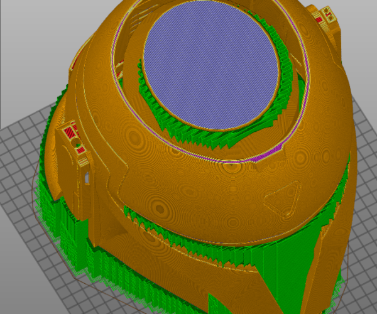Click the blue circular top infill surface
The width and height of the screenshot is (377, 314).
click(x=211, y=65)
